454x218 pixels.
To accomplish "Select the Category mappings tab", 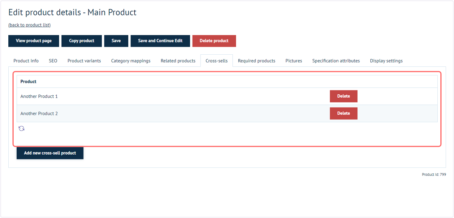I will coord(131,61).
